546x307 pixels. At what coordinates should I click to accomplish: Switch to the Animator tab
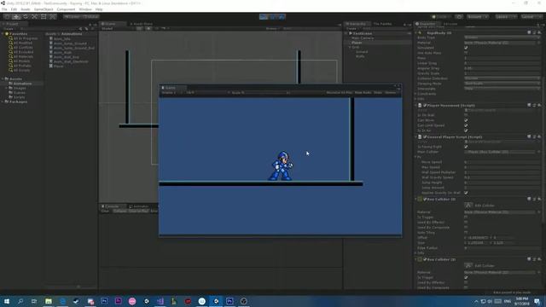[139, 206]
